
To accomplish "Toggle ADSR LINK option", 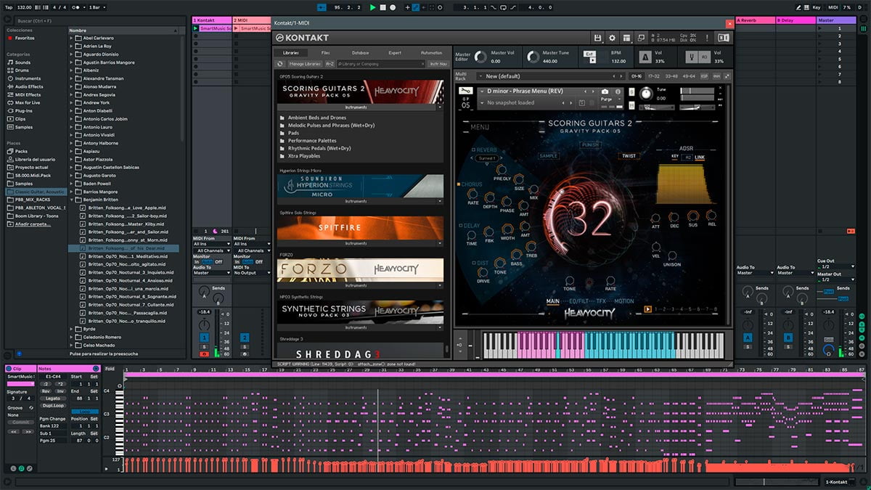I will (700, 157).
